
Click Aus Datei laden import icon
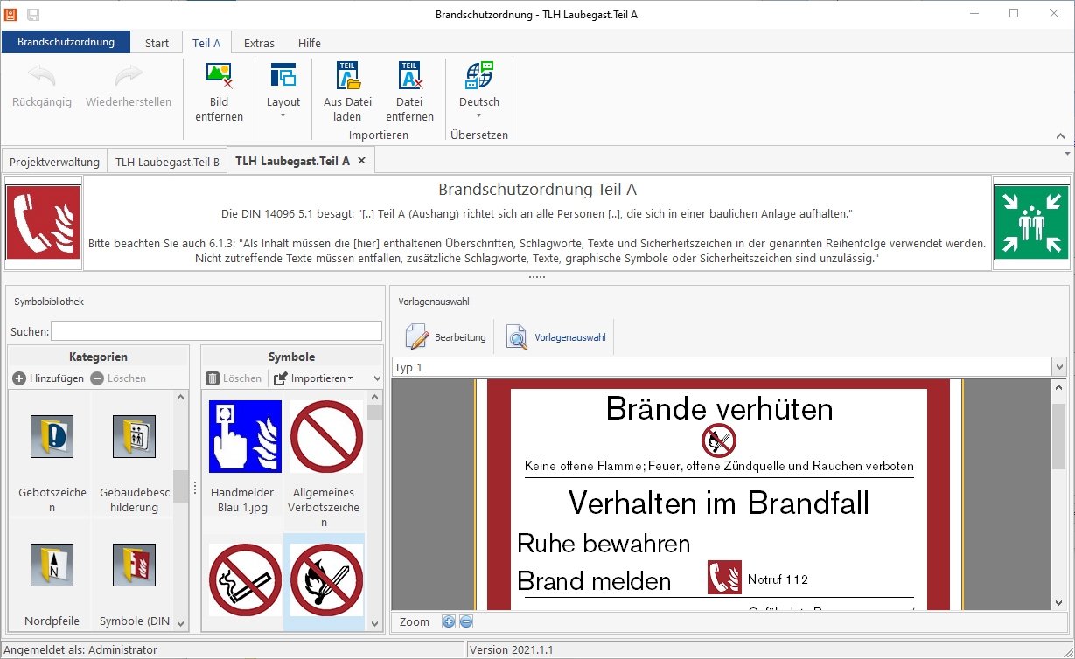348,77
